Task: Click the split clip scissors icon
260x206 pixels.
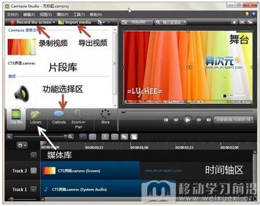Action: click(x=105, y=137)
